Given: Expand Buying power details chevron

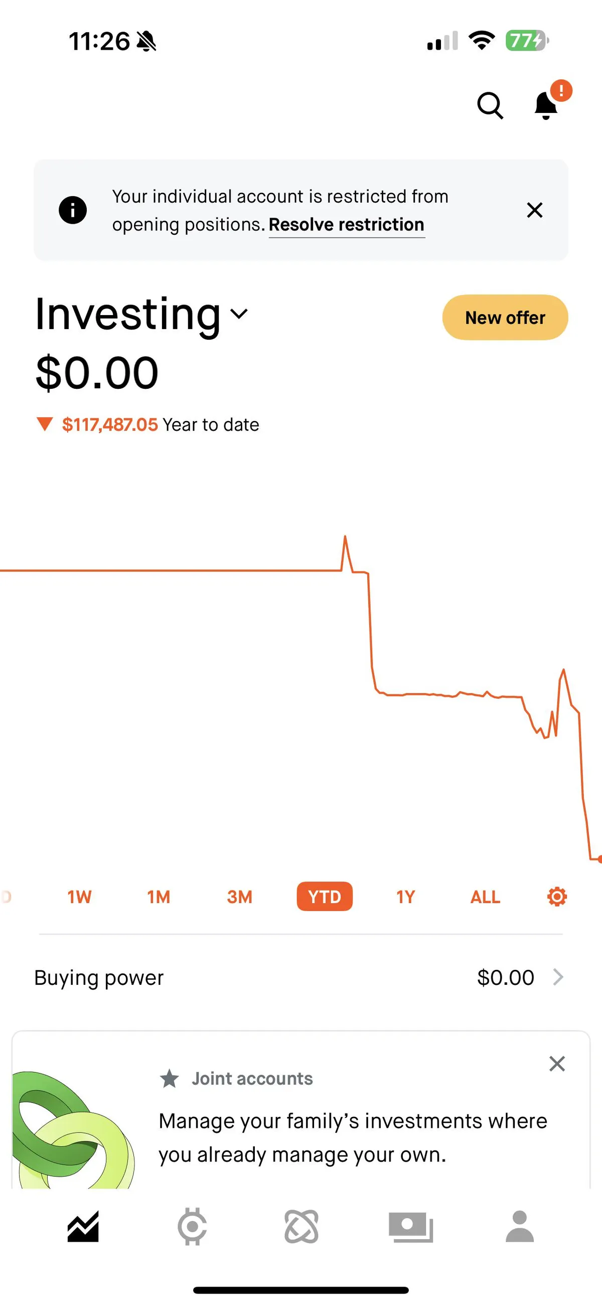Looking at the screenshot, I should 558,977.
